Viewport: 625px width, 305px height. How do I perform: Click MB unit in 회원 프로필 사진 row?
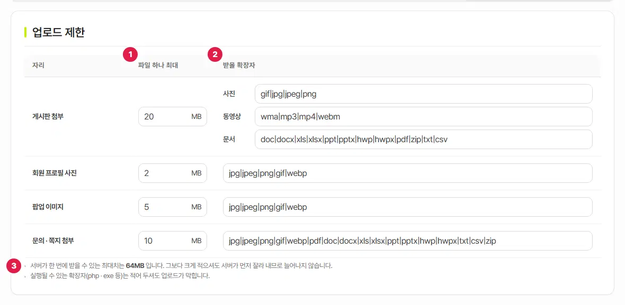click(196, 173)
